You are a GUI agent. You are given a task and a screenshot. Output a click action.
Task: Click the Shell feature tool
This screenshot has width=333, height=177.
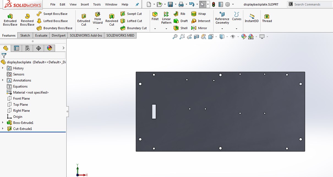181,28
